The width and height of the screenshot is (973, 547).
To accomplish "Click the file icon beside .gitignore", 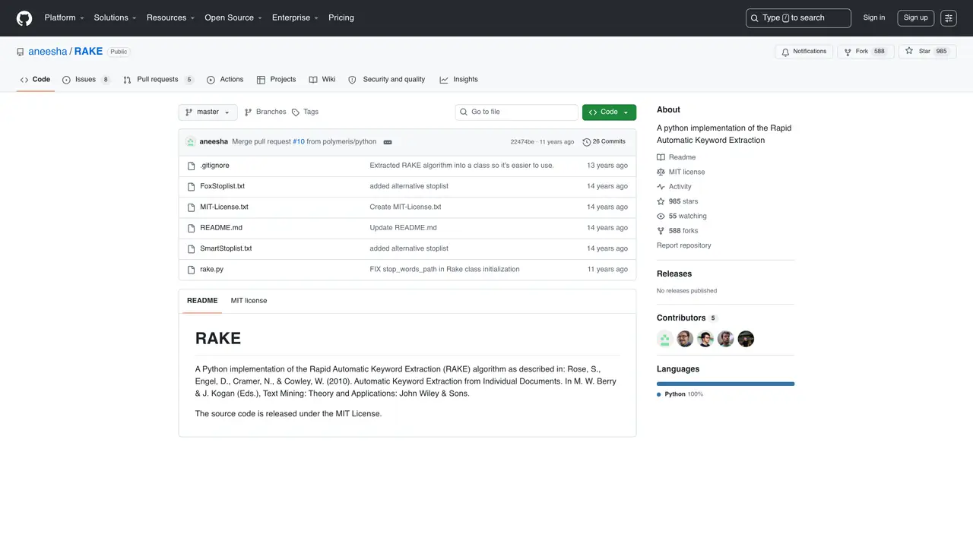I will pyautogui.click(x=192, y=166).
